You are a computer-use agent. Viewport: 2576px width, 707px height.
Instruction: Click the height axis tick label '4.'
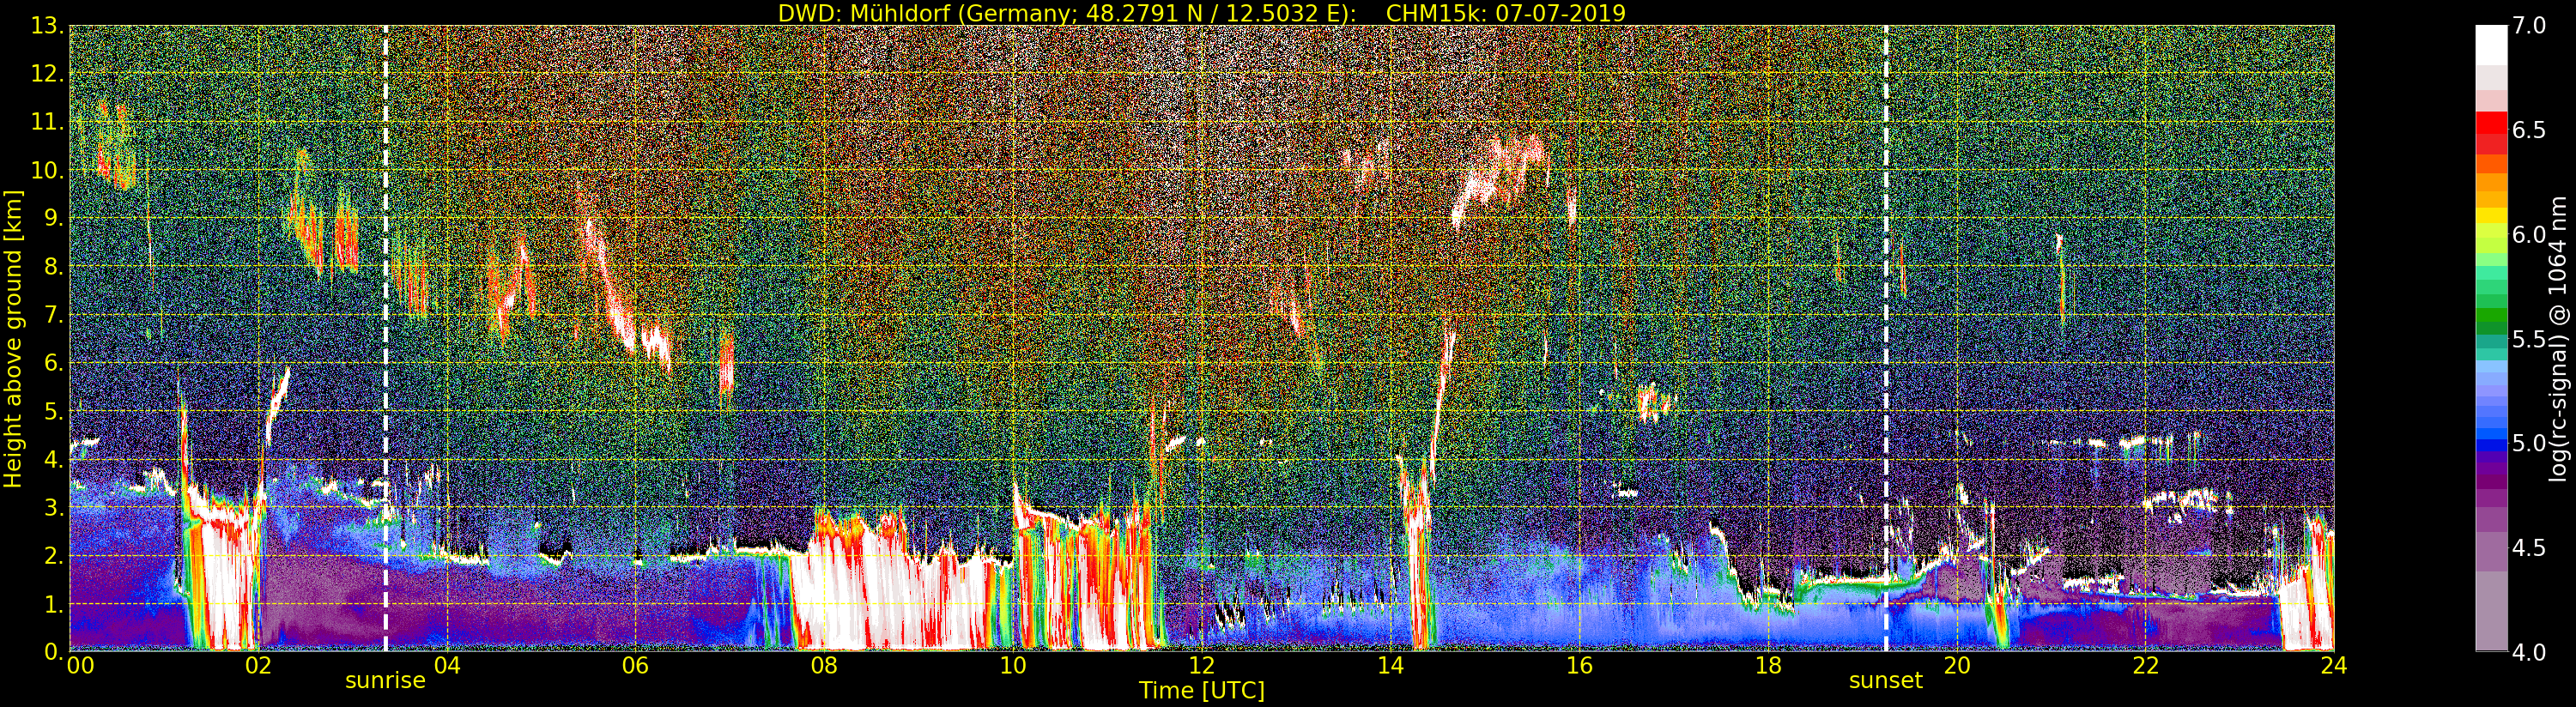click(53, 459)
